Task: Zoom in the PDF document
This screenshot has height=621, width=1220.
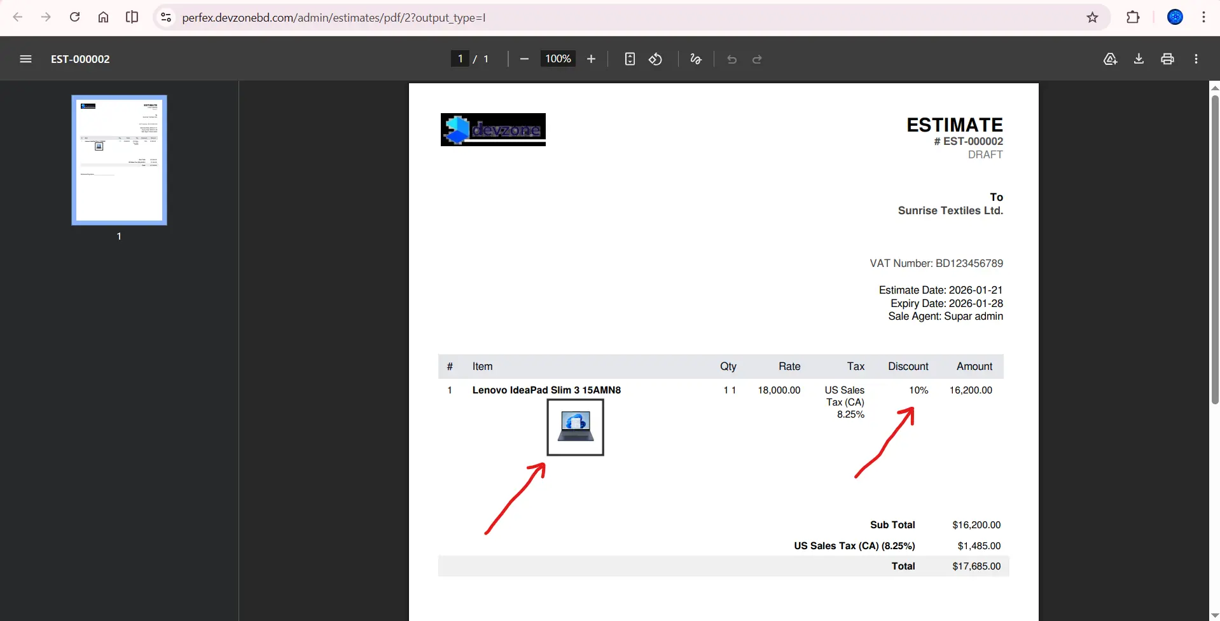Action: click(591, 59)
